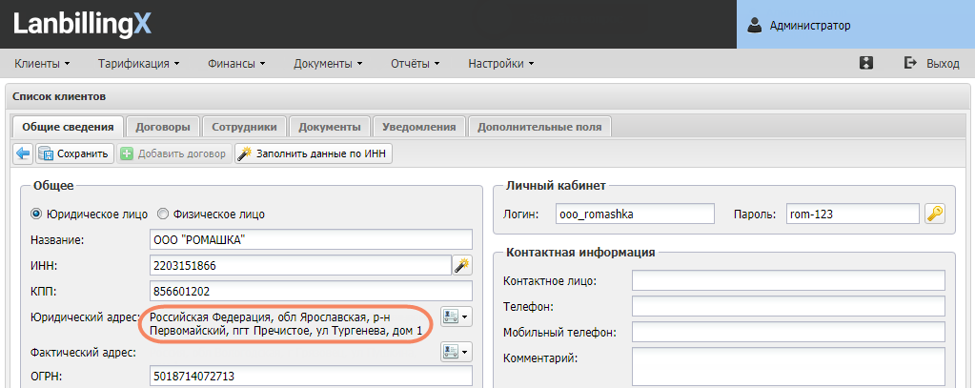
Task: Switch to Сотрудники tab
Action: [x=244, y=127]
